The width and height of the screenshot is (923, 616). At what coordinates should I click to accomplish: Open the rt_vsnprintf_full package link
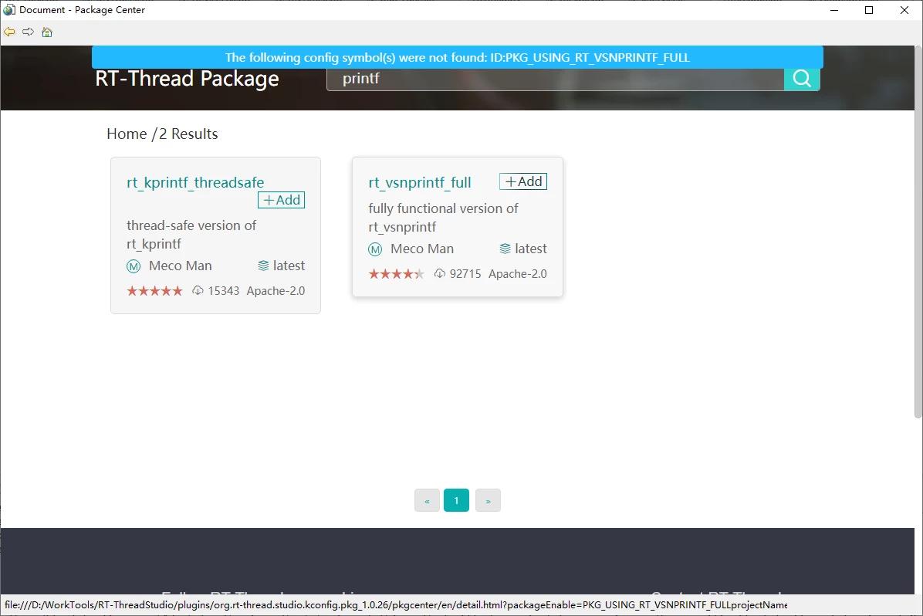[420, 183]
